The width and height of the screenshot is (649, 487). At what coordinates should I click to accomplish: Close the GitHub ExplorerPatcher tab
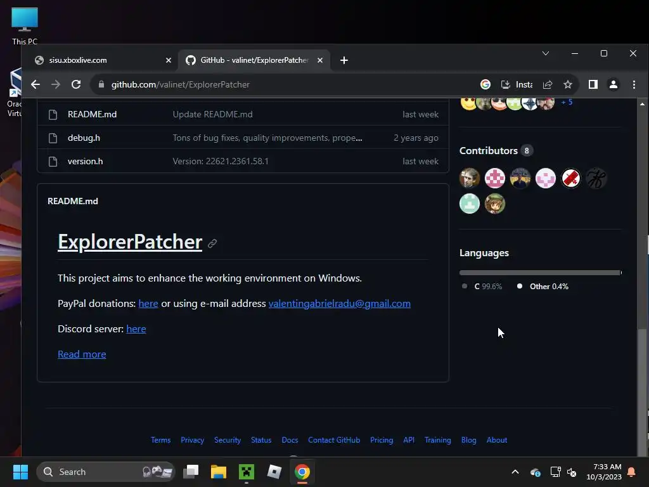coord(320,60)
